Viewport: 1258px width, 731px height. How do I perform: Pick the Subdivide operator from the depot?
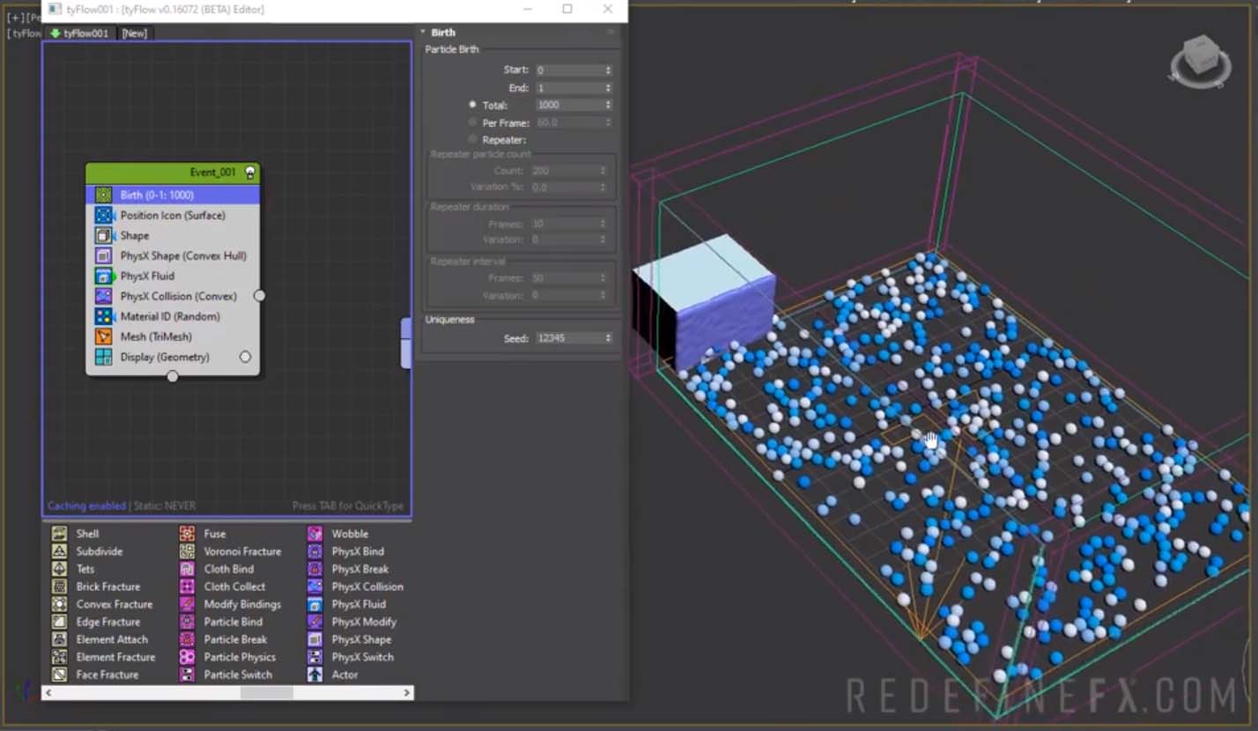[x=86, y=551]
